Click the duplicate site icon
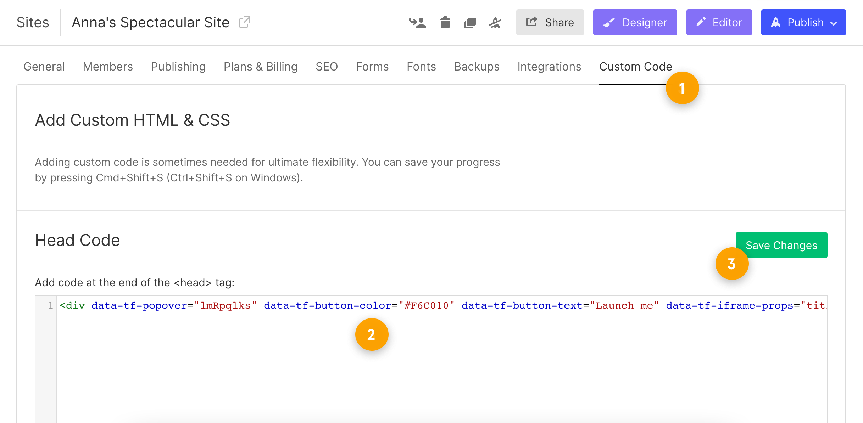The width and height of the screenshot is (863, 423). [470, 23]
